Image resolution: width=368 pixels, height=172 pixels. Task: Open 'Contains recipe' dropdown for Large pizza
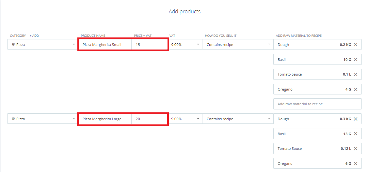(237, 119)
